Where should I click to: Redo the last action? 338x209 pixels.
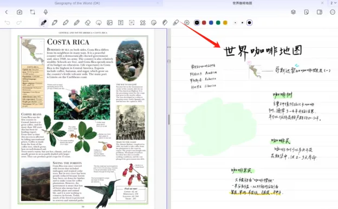pos(19,23)
